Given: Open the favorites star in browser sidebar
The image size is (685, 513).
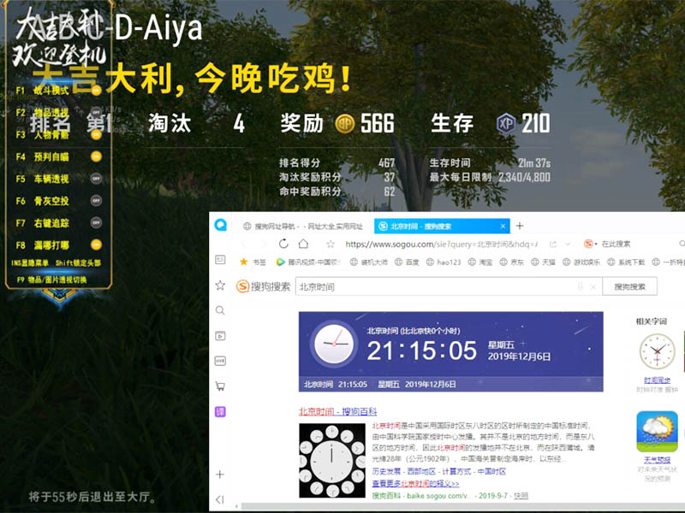Looking at the screenshot, I should 220,286.
